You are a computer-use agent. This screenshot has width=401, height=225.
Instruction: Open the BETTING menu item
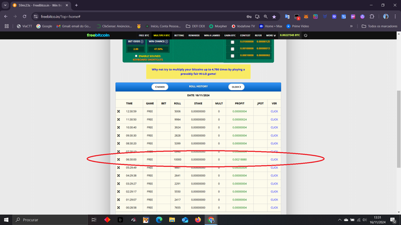coord(179,36)
